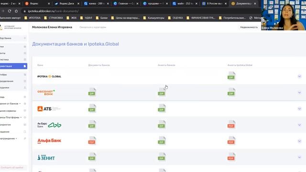This screenshot has width=306, height=172.
Task: Download Ак Барс bank questionnaires ZIP
Action: tap(162, 124)
